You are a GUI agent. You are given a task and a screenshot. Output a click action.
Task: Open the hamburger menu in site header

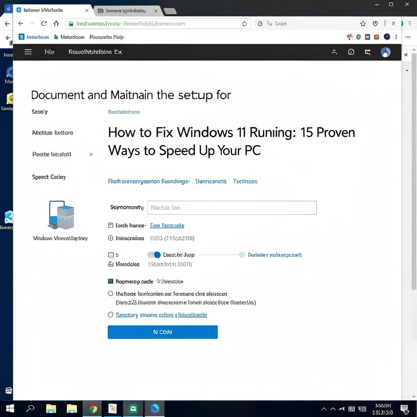(28, 52)
